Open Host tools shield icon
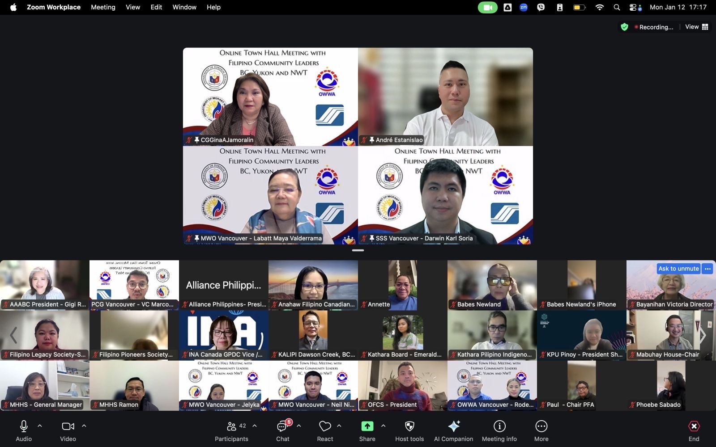Viewport: 716px width, 447px height. (x=409, y=431)
